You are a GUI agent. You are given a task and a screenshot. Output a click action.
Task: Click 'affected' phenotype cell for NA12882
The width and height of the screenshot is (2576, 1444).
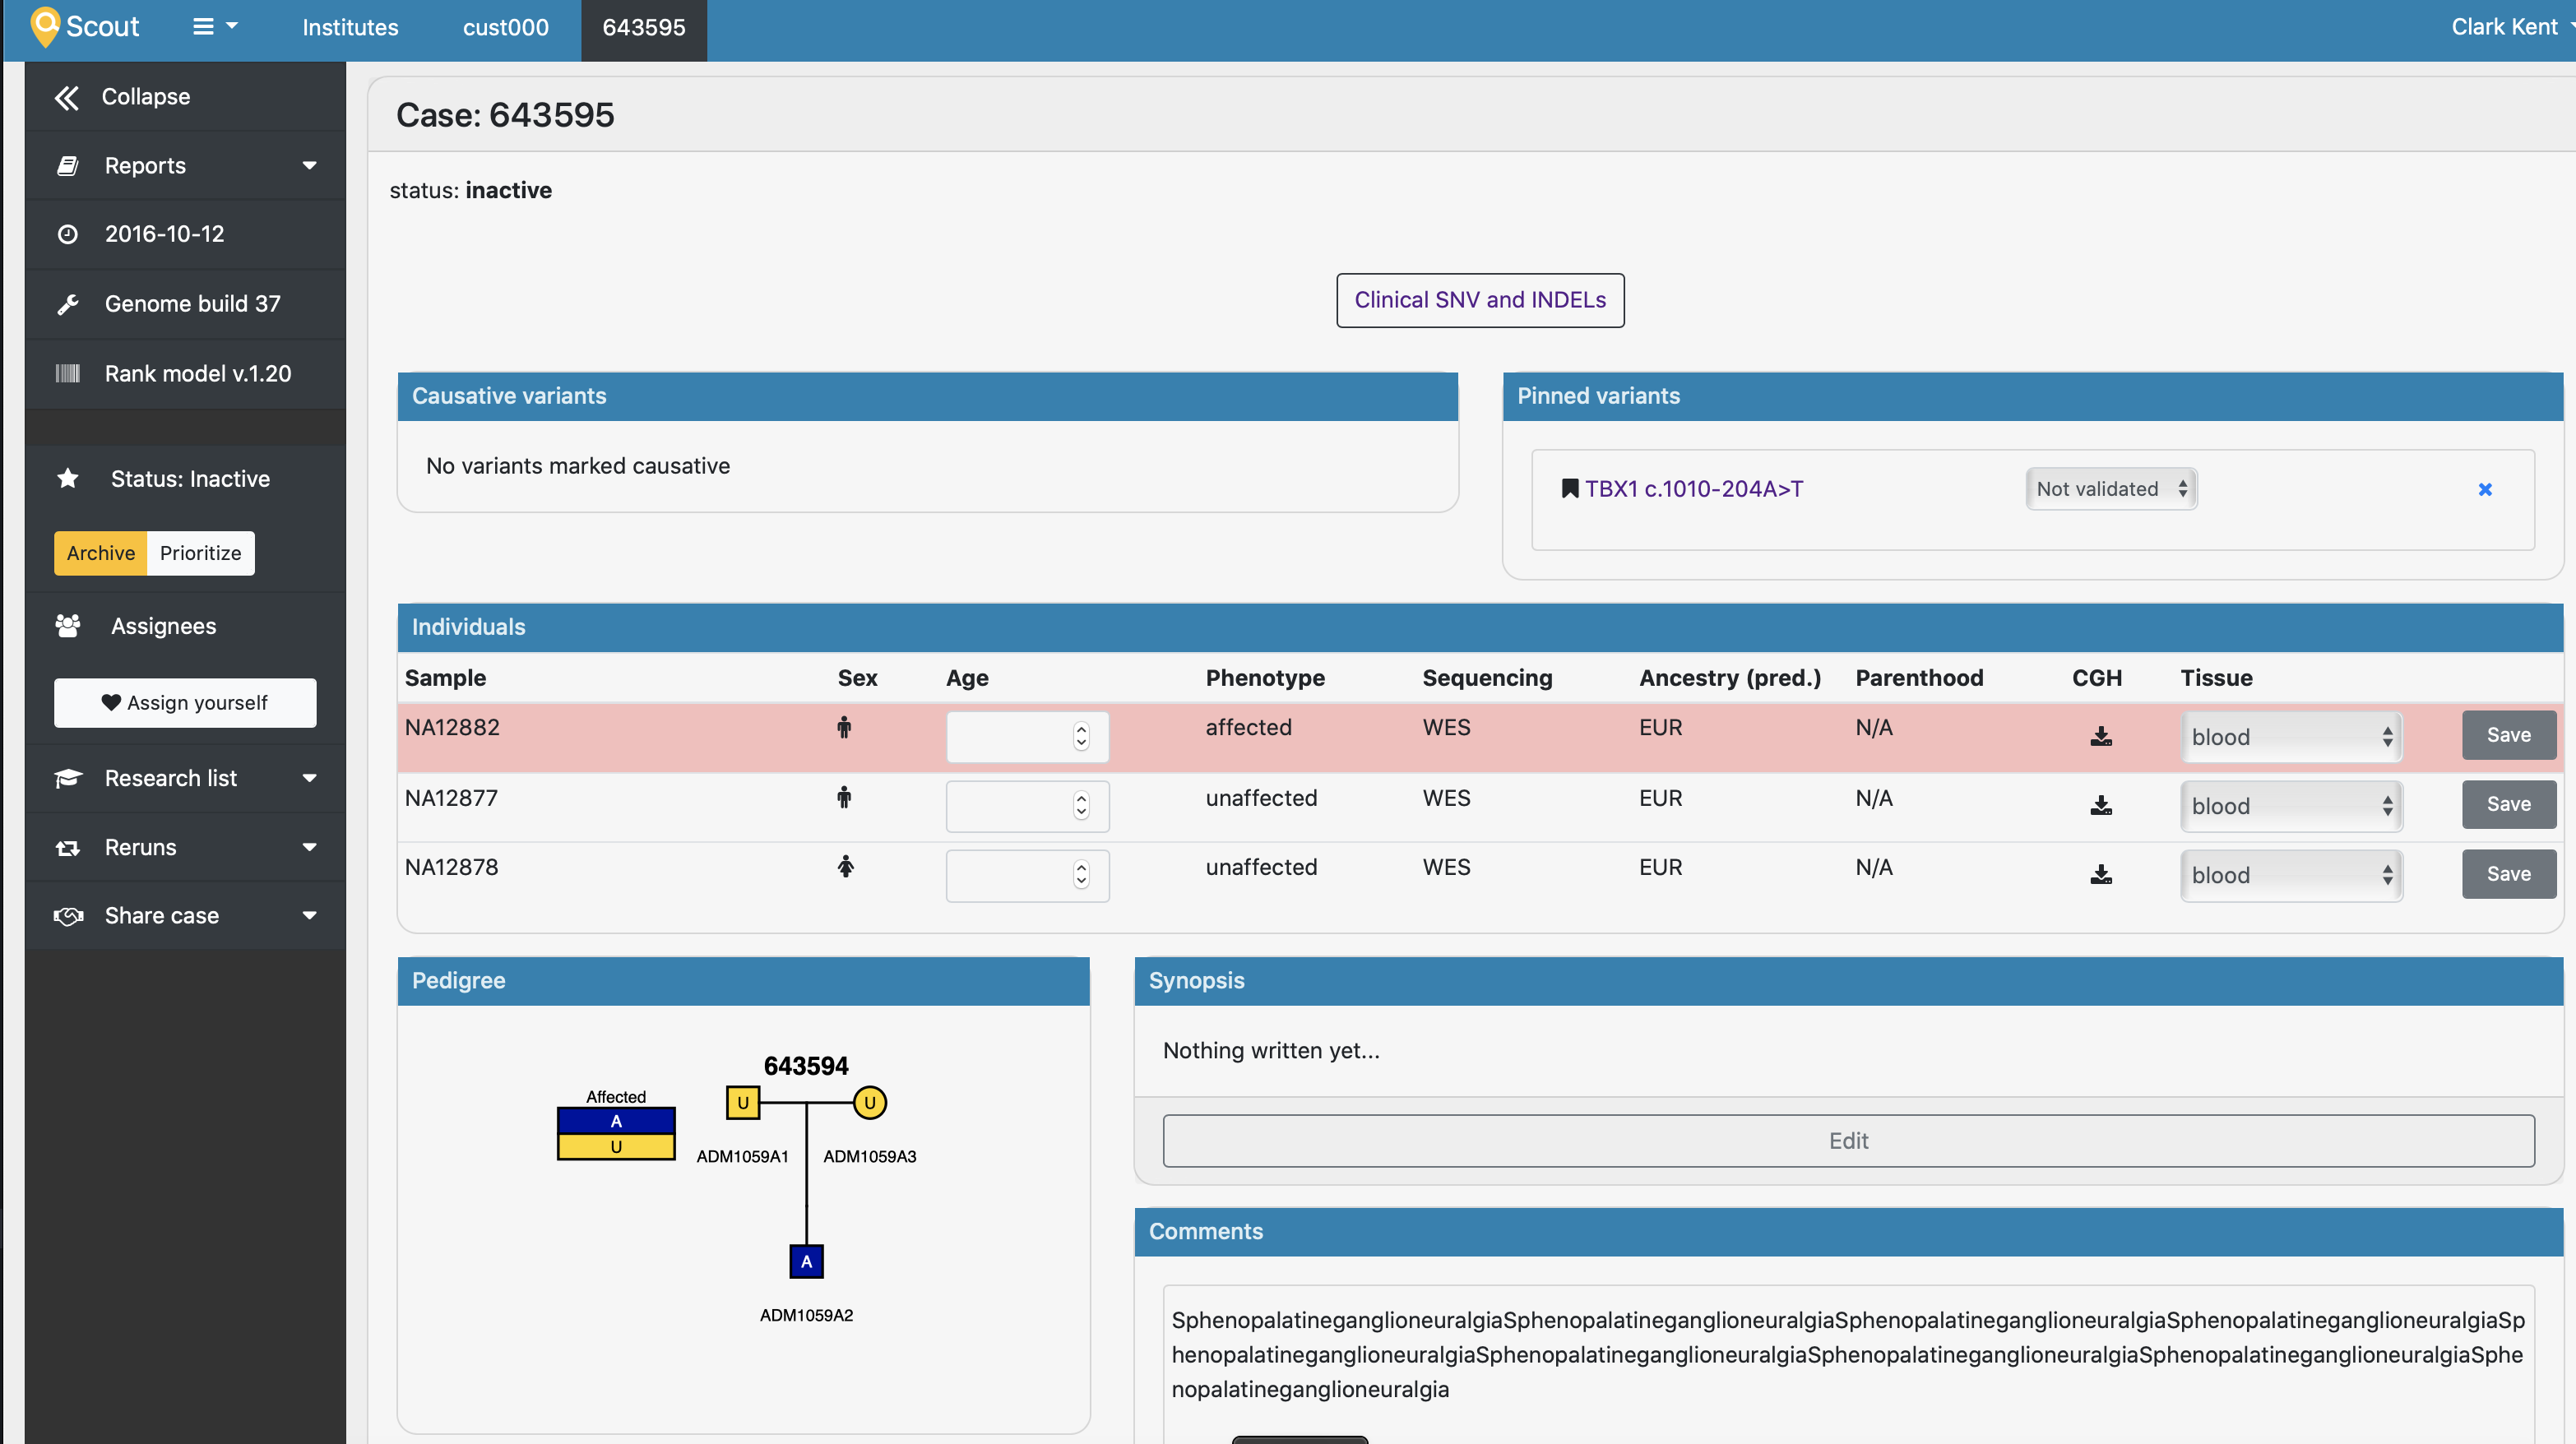[1248, 728]
